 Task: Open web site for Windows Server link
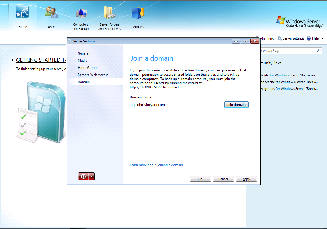point(289,75)
